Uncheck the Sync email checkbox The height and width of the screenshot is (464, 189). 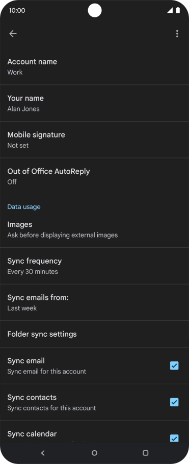coord(174,366)
